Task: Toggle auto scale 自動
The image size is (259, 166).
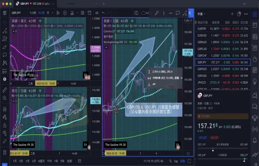Action: [x=182, y=161]
